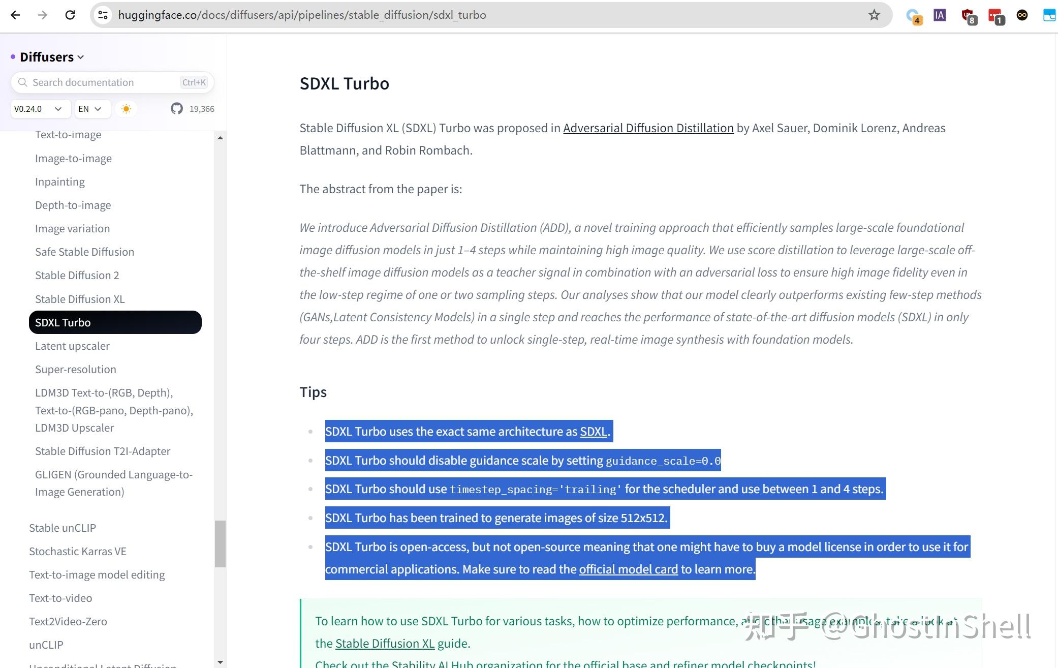This screenshot has height=668, width=1058.
Task: Open the Adversarial Diffusion Distillation link
Action: (x=648, y=128)
